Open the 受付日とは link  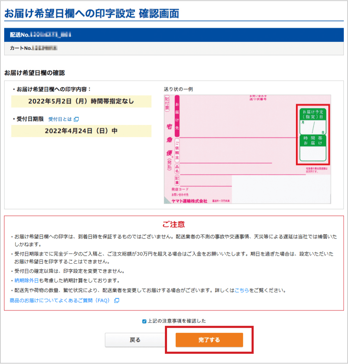point(60,119)
